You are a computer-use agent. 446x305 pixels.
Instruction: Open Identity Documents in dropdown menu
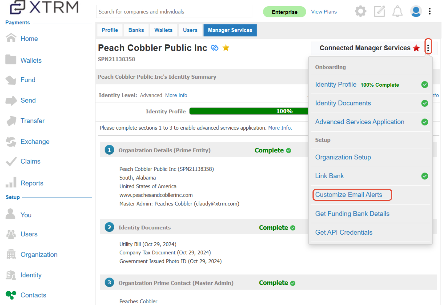(343, 103)
